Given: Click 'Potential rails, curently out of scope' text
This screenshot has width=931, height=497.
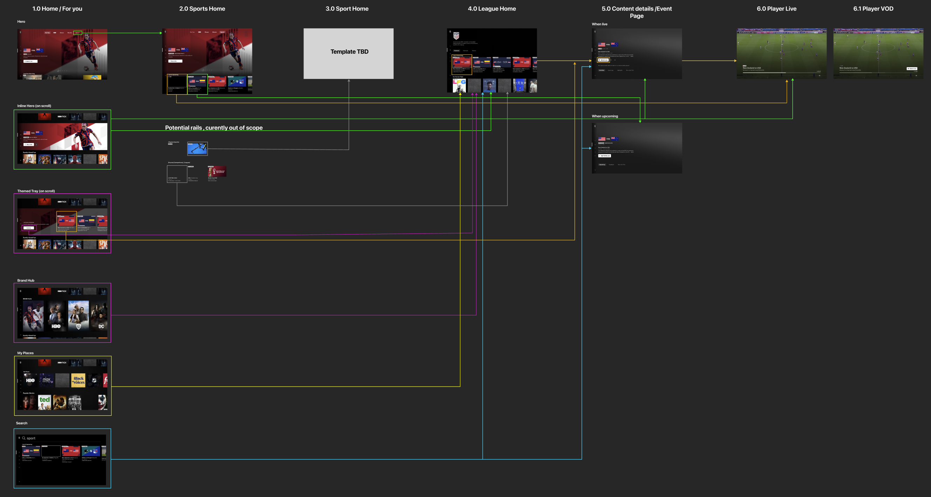Looking at the screenshot, I should [x=214, y=128].
